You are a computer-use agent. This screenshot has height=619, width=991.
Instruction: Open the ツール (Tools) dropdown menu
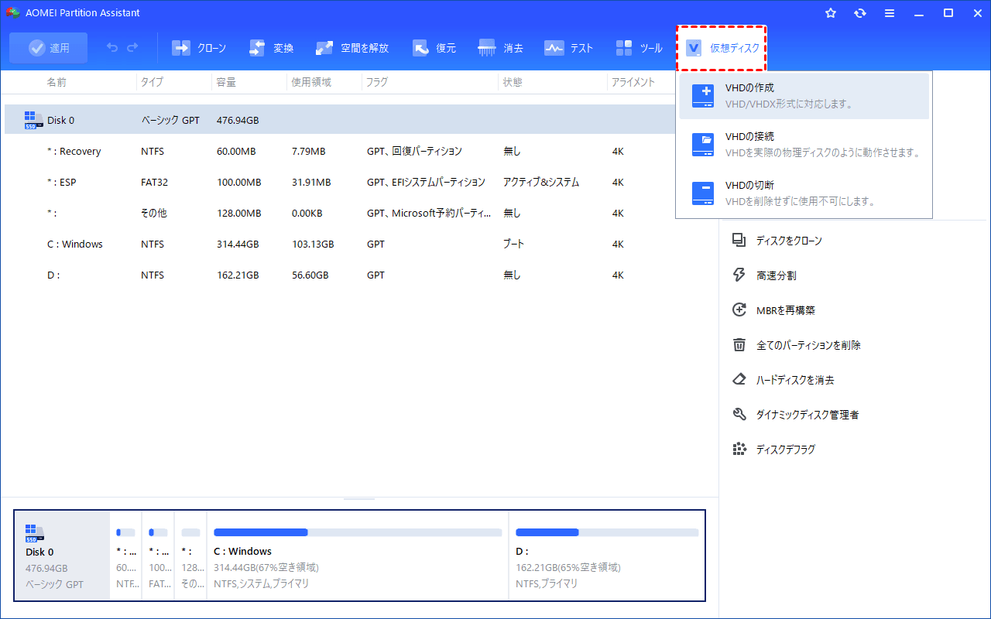pyautogui.click(x=638, y=47)
